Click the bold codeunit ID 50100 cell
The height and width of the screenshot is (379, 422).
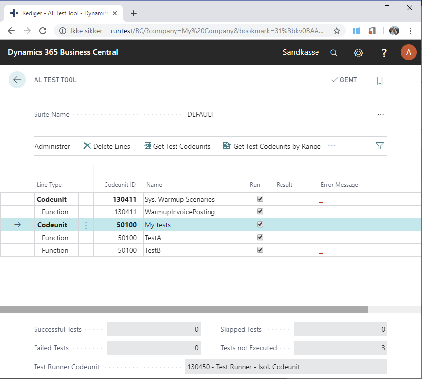[x=118, y=225]
